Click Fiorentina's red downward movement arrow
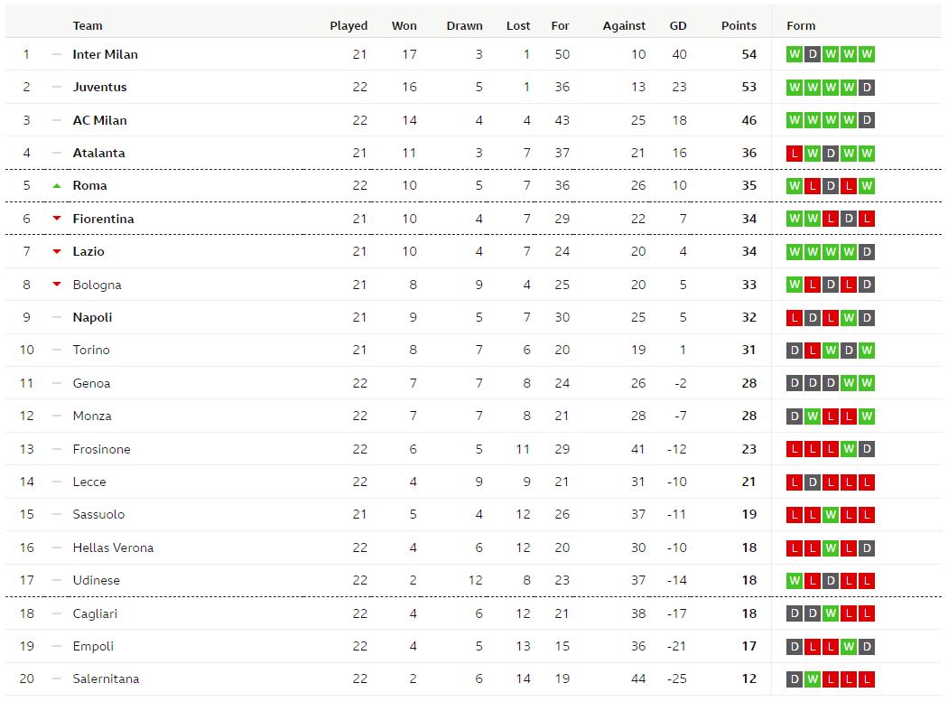The image size is (948, 702). 57,219
